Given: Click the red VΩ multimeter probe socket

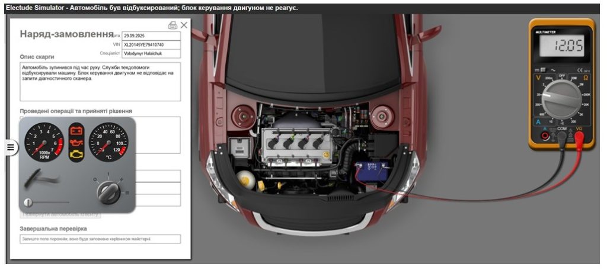Looking at the screenshot, I should click(x=579, y=136).
